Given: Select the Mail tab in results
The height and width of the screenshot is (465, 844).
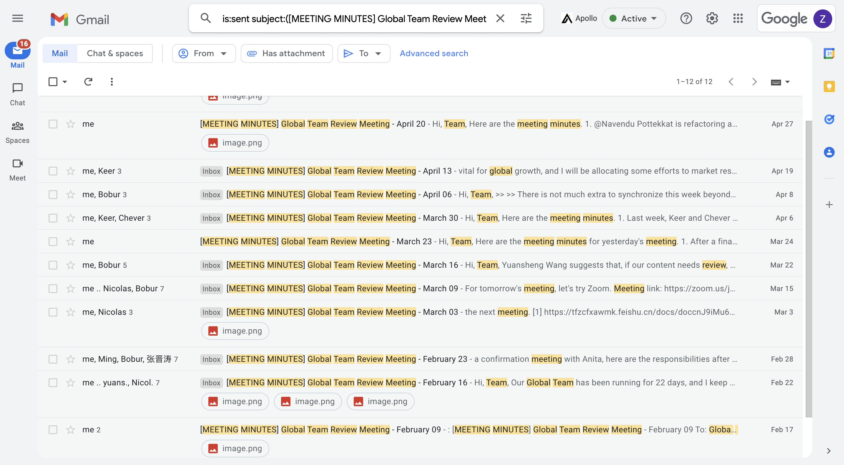Looking at the screenshot, I should click(x=60, y=53).
